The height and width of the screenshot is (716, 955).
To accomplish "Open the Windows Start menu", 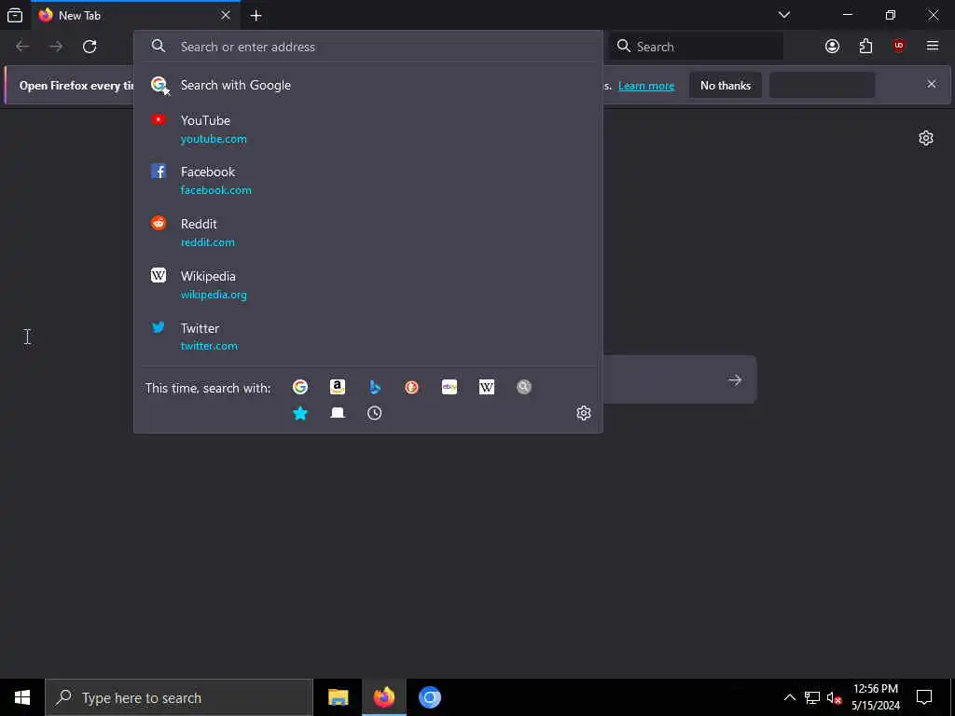I will [x=22, y=697].
